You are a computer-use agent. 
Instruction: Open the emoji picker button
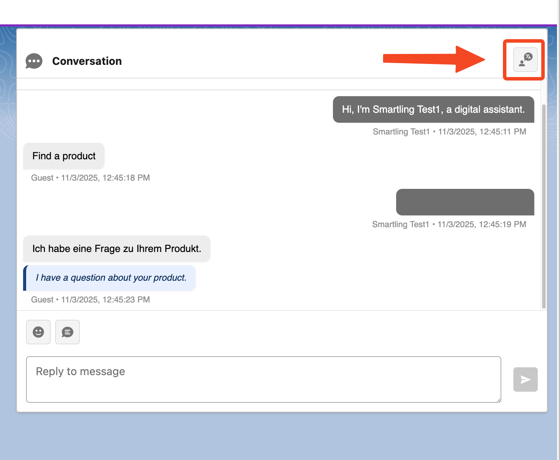38,332
